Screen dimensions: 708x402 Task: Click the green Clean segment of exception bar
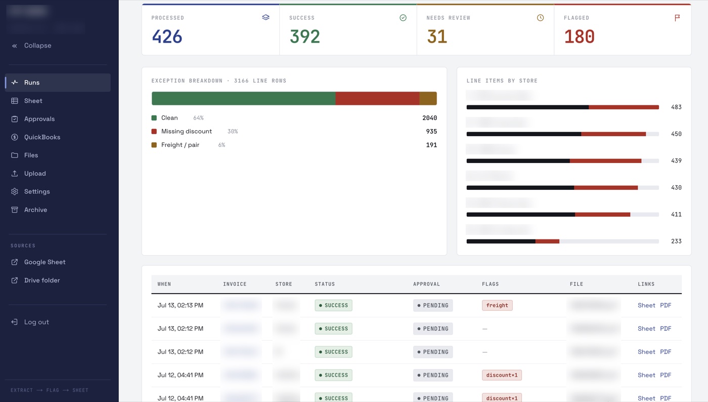coord(243,98)
